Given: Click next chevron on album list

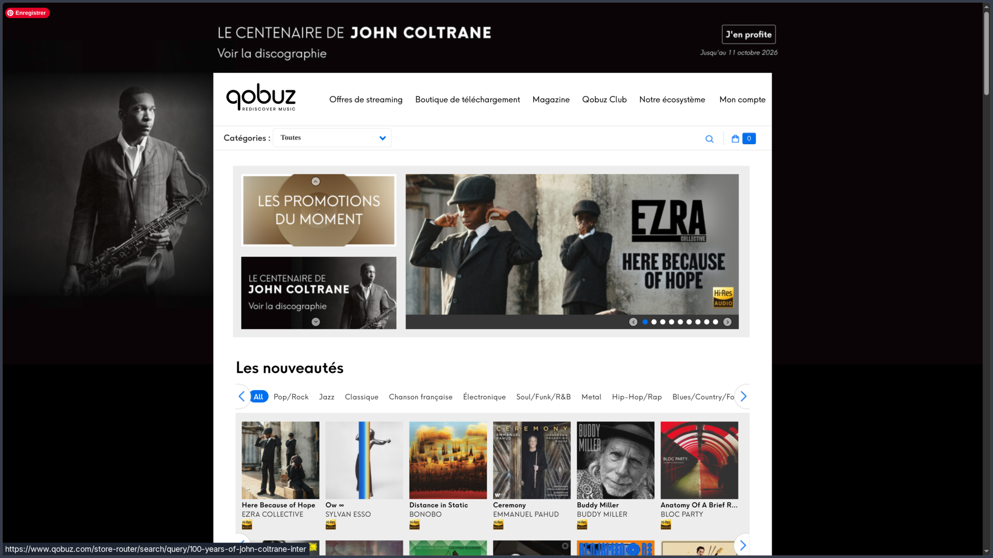Looking at the screenshot, I should coord(743,545).
